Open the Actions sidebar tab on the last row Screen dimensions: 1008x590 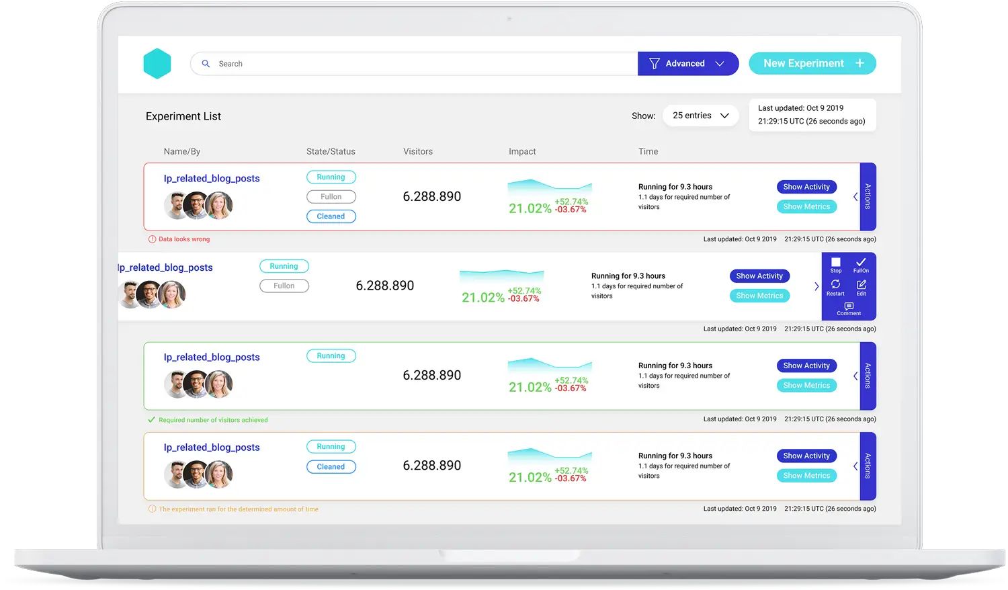[x=868, y=466]
